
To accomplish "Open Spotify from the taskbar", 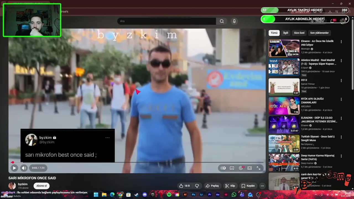I will (x=169, y=195).
